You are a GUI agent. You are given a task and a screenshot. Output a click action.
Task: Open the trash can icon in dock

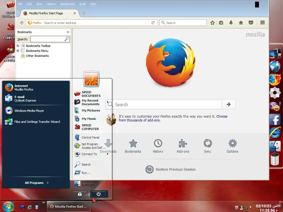275,159
